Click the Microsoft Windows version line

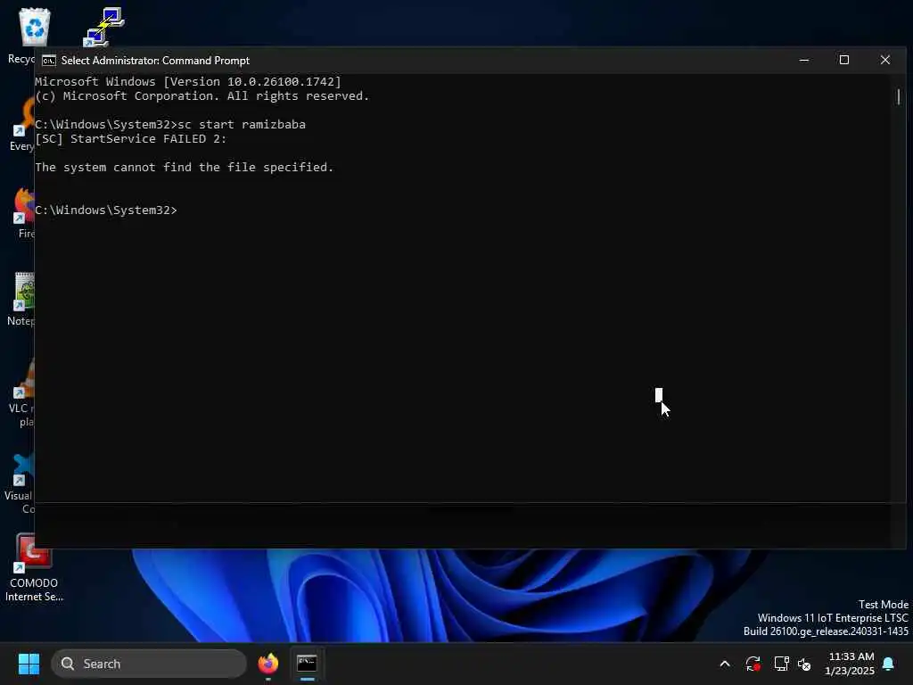pos(188,81)
